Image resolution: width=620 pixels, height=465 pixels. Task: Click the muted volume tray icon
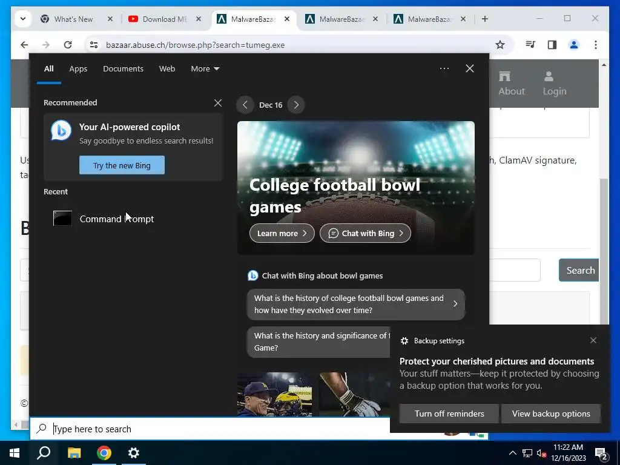point(541,453)
